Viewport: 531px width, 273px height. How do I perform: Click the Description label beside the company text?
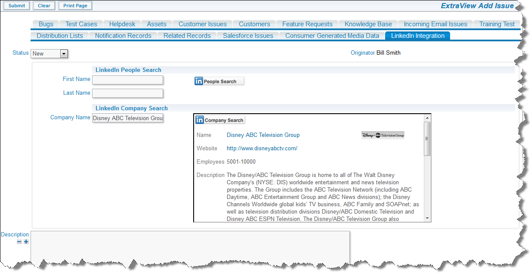click(x=210, y=175)
